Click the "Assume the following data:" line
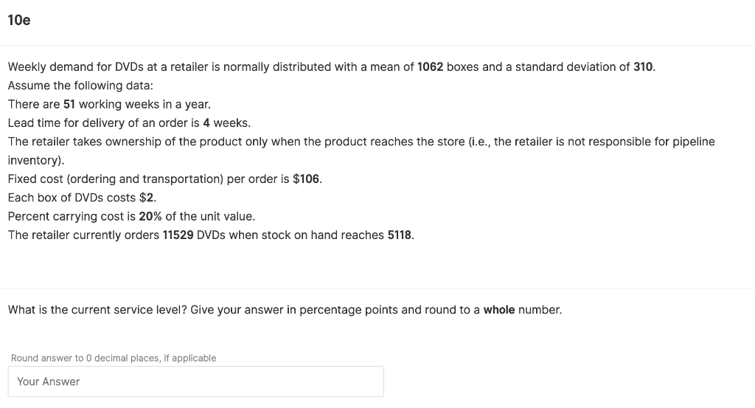755x408 pixels. point(80,86)
